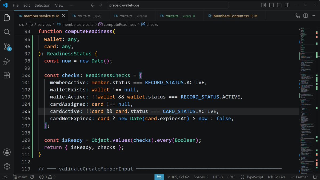Go forward with the right arrow

(101, 5)
